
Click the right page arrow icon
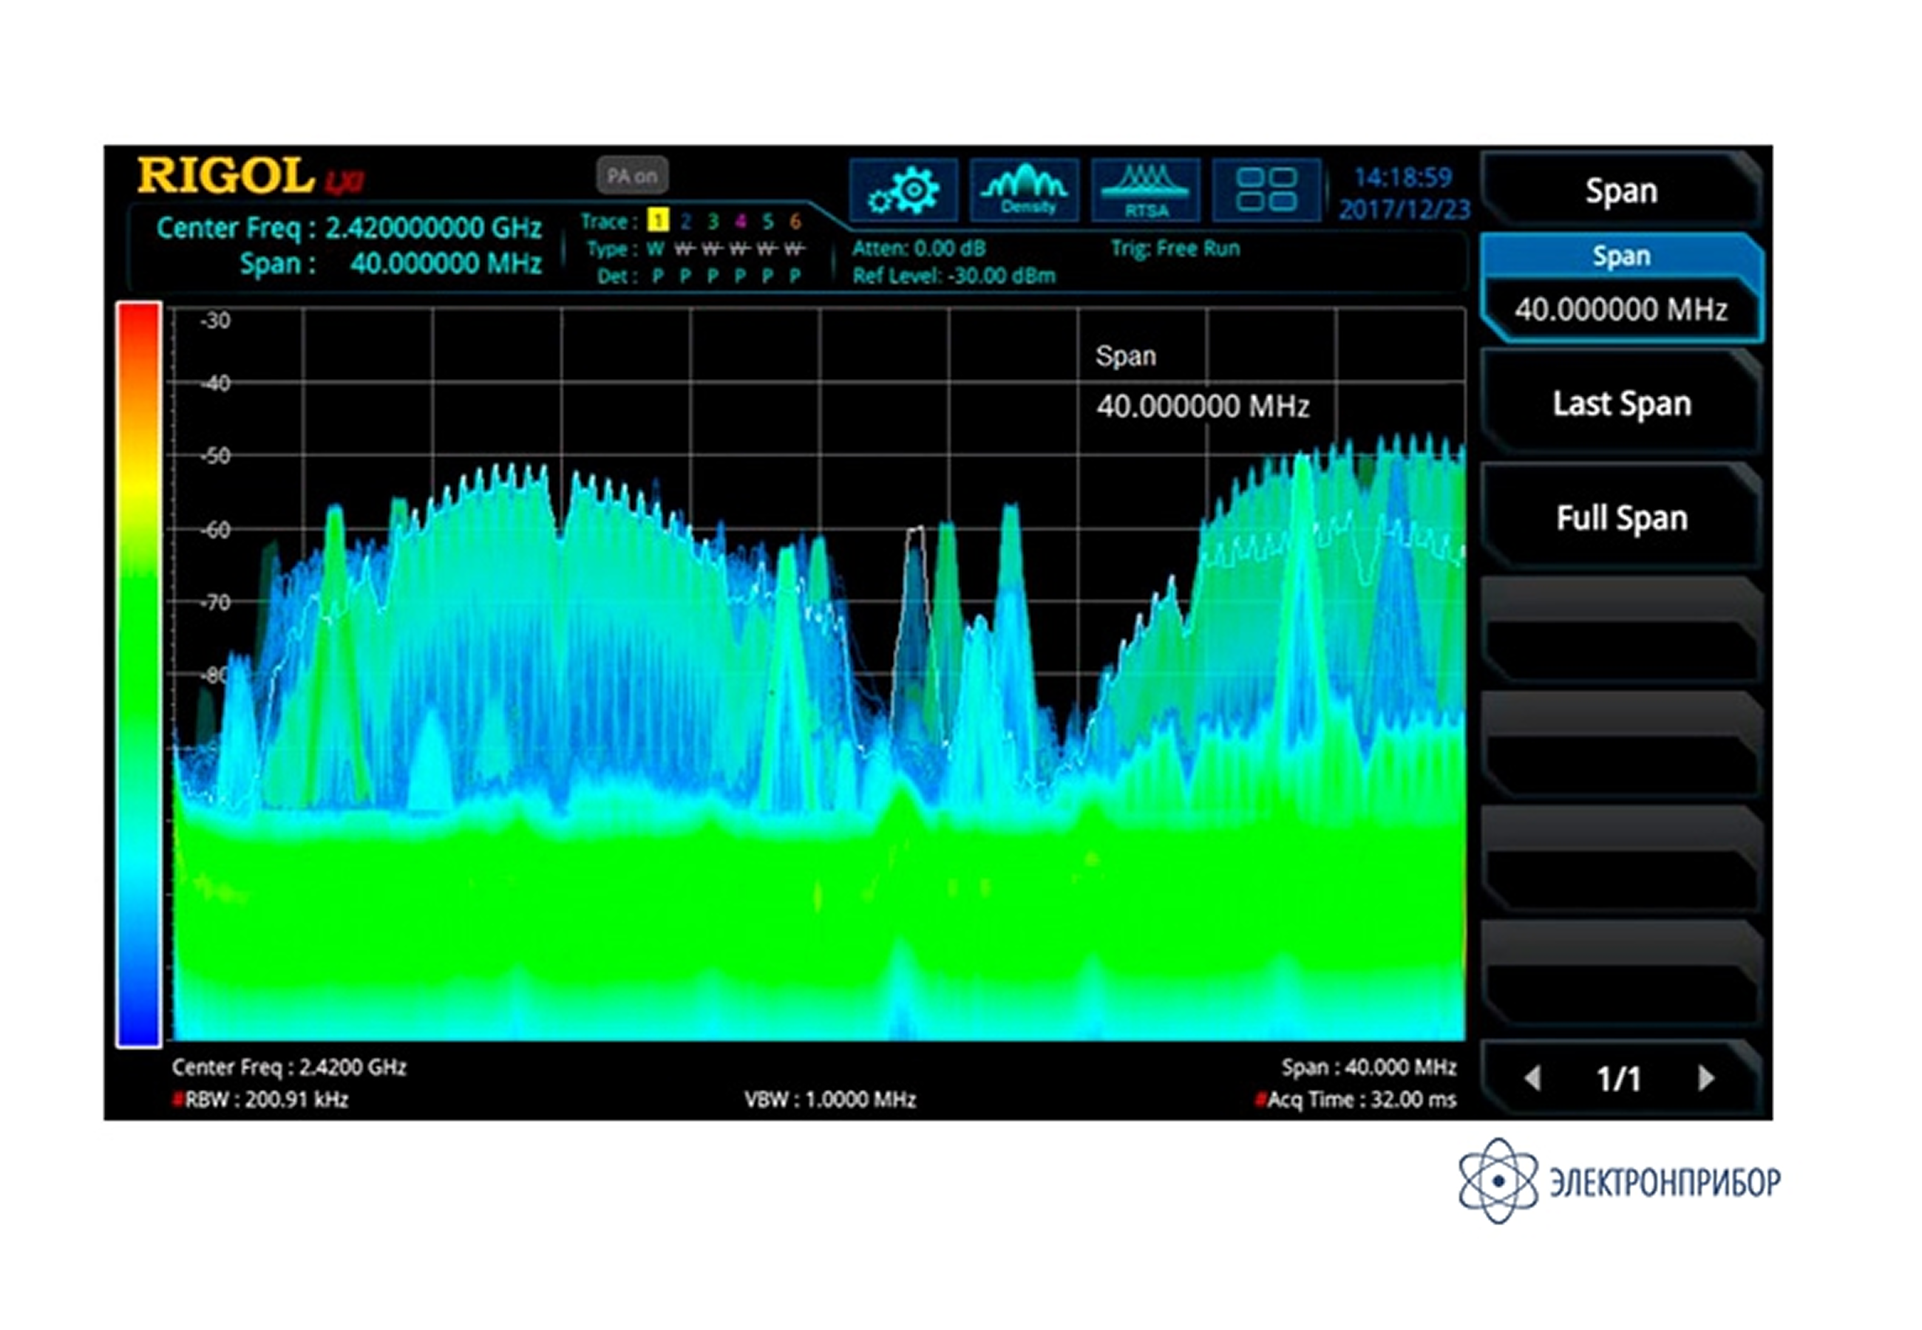click(1705, 1078)
